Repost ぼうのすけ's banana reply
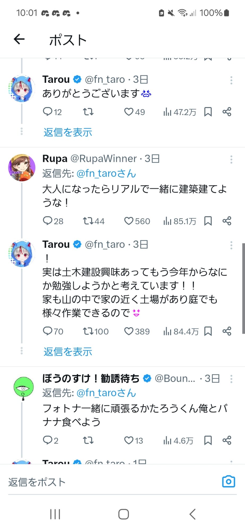This screenshot has height=531, width=245. (88, 440)
